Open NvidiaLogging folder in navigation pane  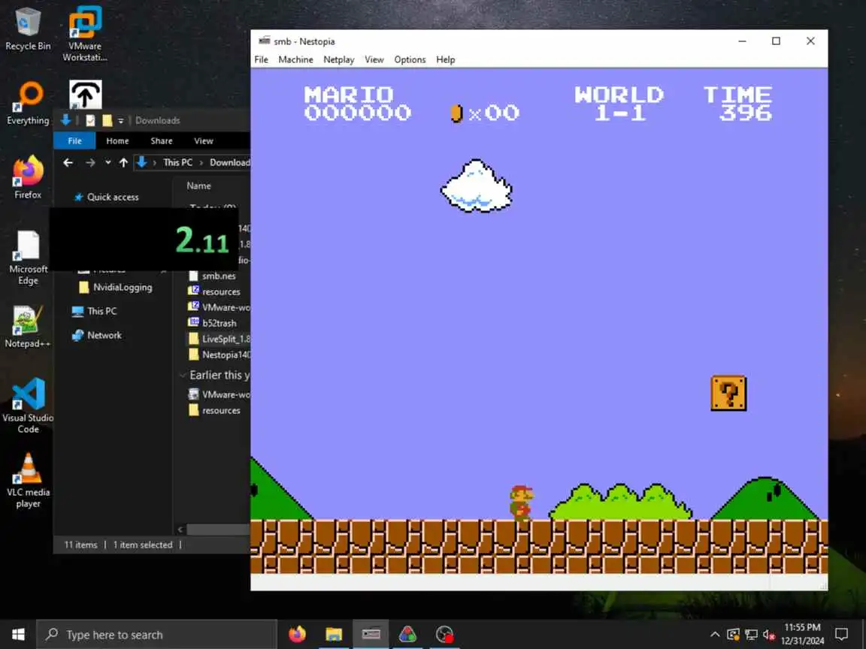tap(116, 287)
